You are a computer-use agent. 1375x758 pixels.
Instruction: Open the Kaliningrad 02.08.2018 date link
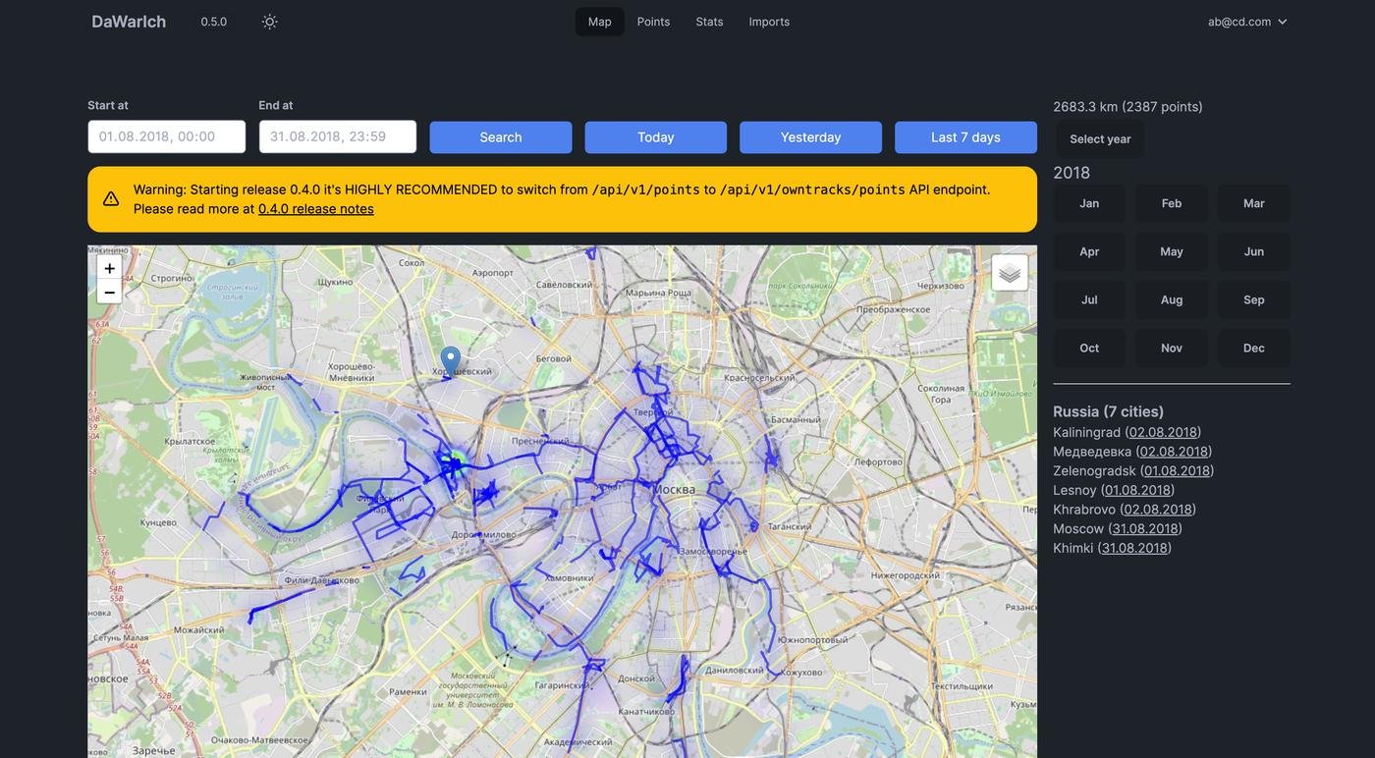pos(1163,432)
